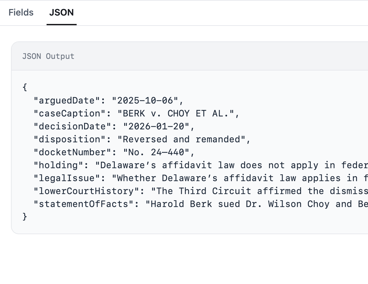
Task: Click the closing curly brace of JSON
Action: [25, 216]
